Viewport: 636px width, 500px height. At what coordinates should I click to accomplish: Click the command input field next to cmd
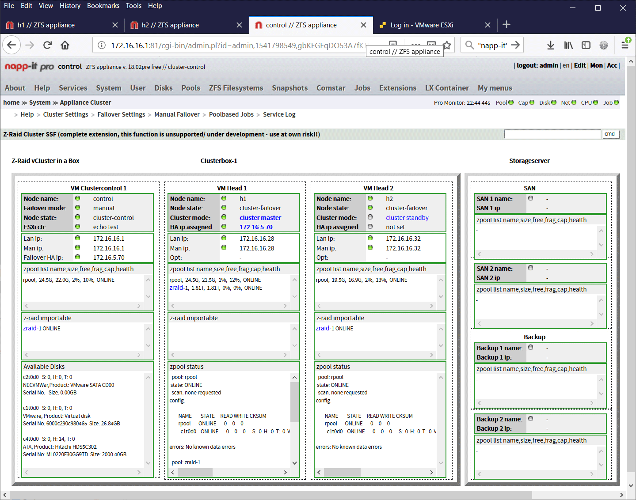(x=552, y=134)
